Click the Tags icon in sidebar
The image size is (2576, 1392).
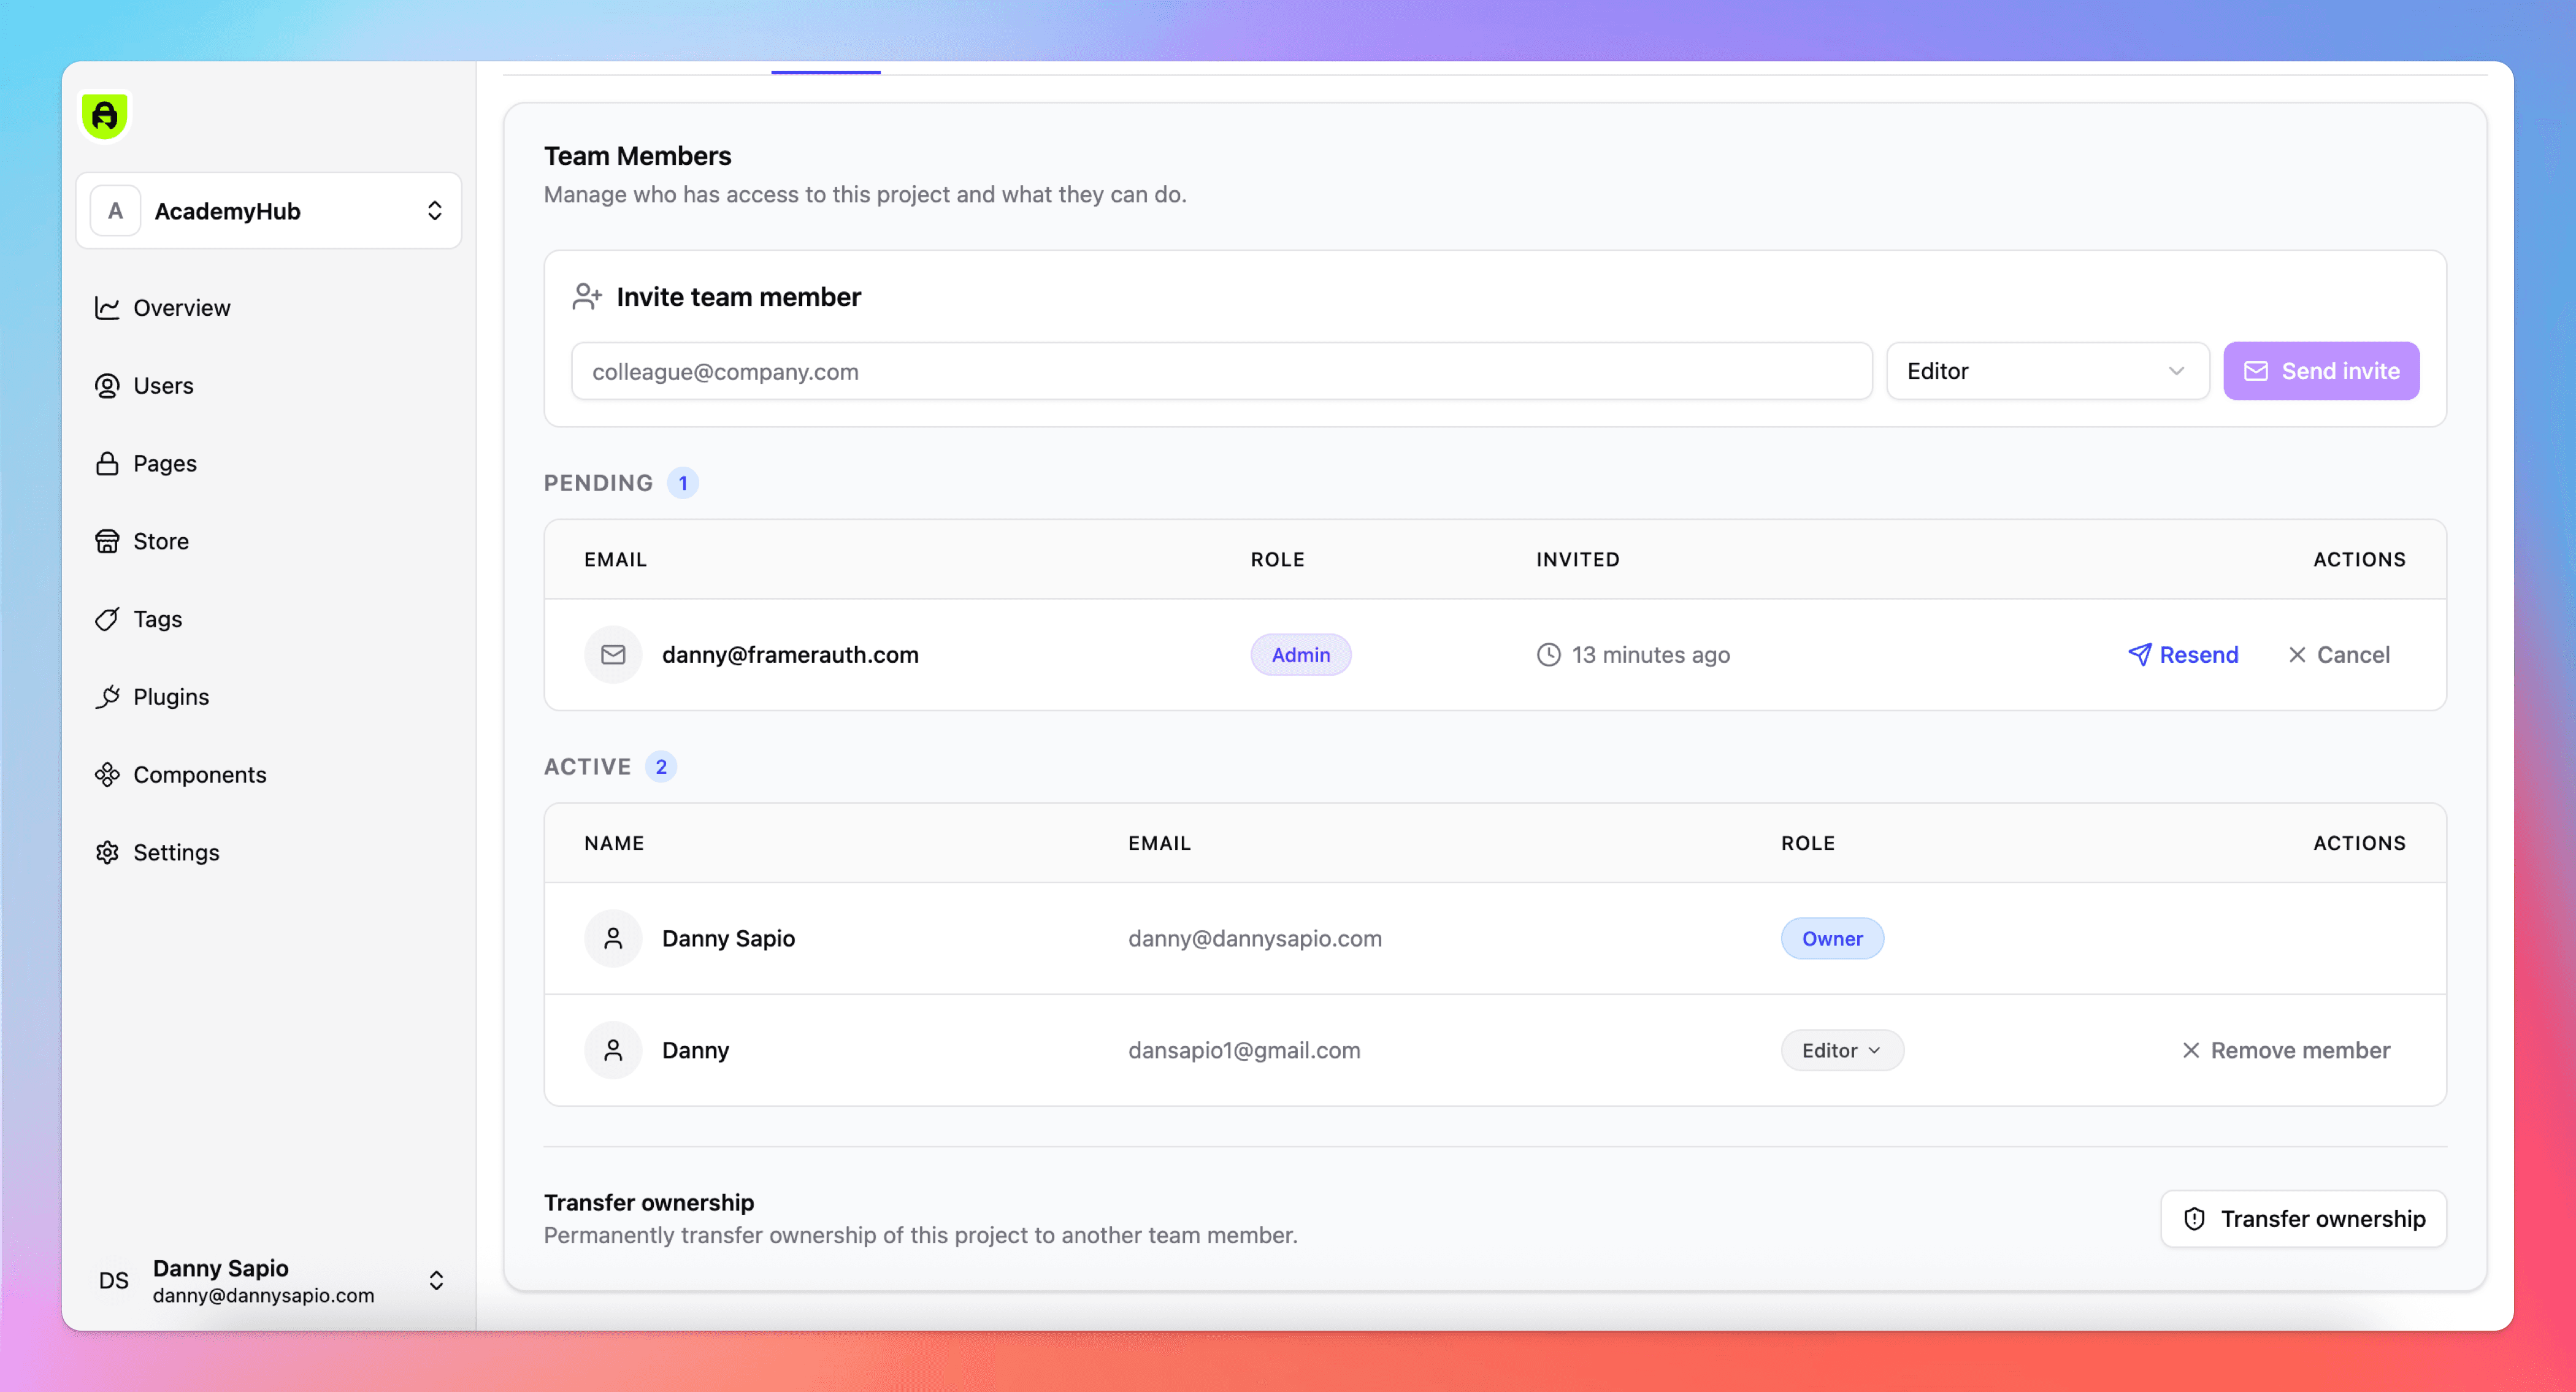click(107, 619)
